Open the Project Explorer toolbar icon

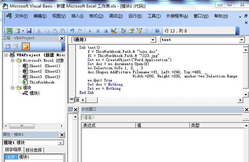pos(123,30)
